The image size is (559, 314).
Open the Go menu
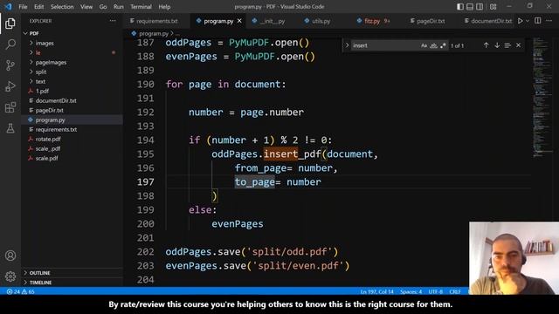(103, 7)
